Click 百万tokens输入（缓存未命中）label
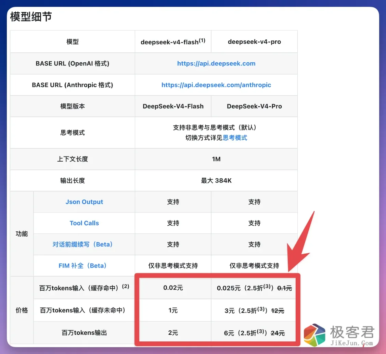 point(82,310)
